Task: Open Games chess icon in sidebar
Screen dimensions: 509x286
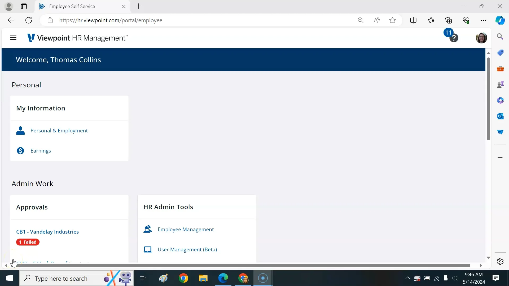Action: (500, 84)
